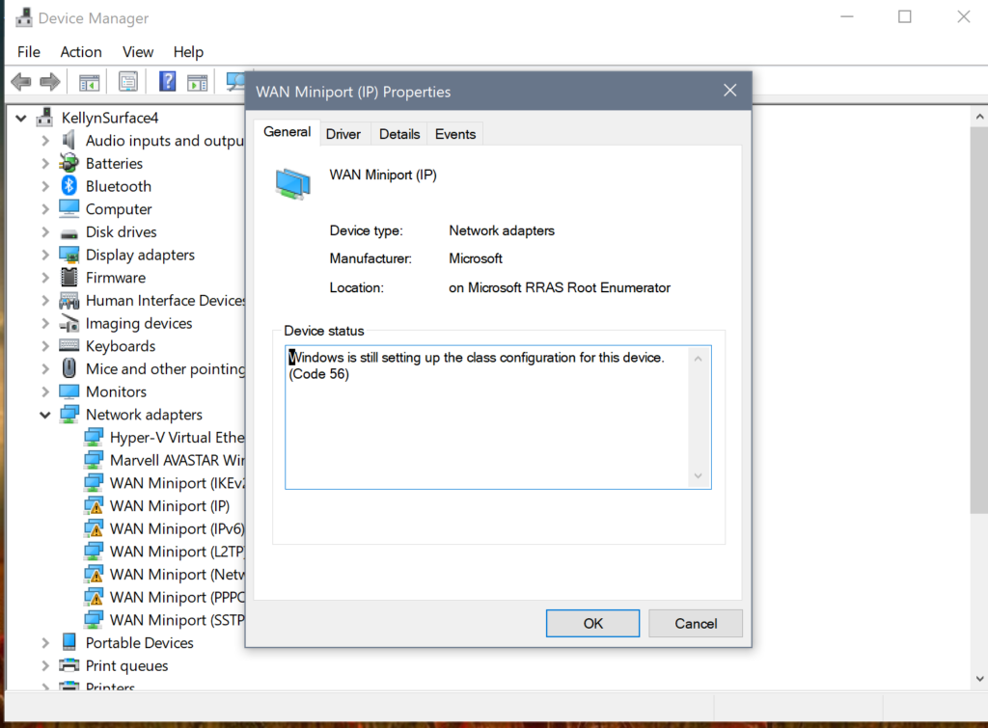Click the Bluetooth category icon

pyautogui.click(x=69, y=186)
